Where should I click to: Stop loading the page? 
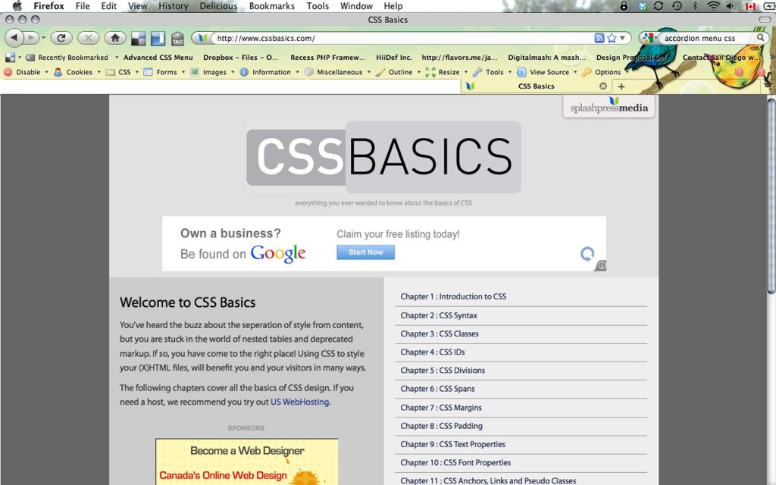[88, 38]
